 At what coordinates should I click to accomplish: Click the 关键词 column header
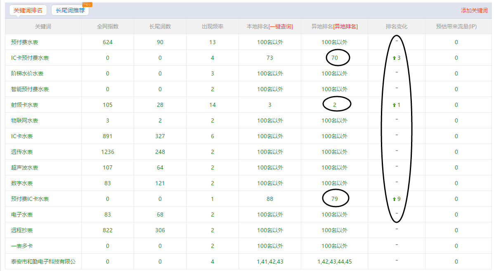click(x=43, y=26)
